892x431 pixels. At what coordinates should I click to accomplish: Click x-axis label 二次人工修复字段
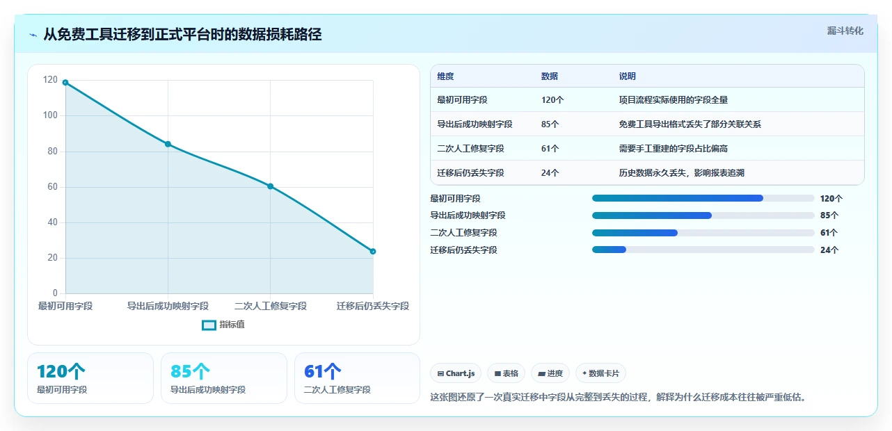pos(271,307)
